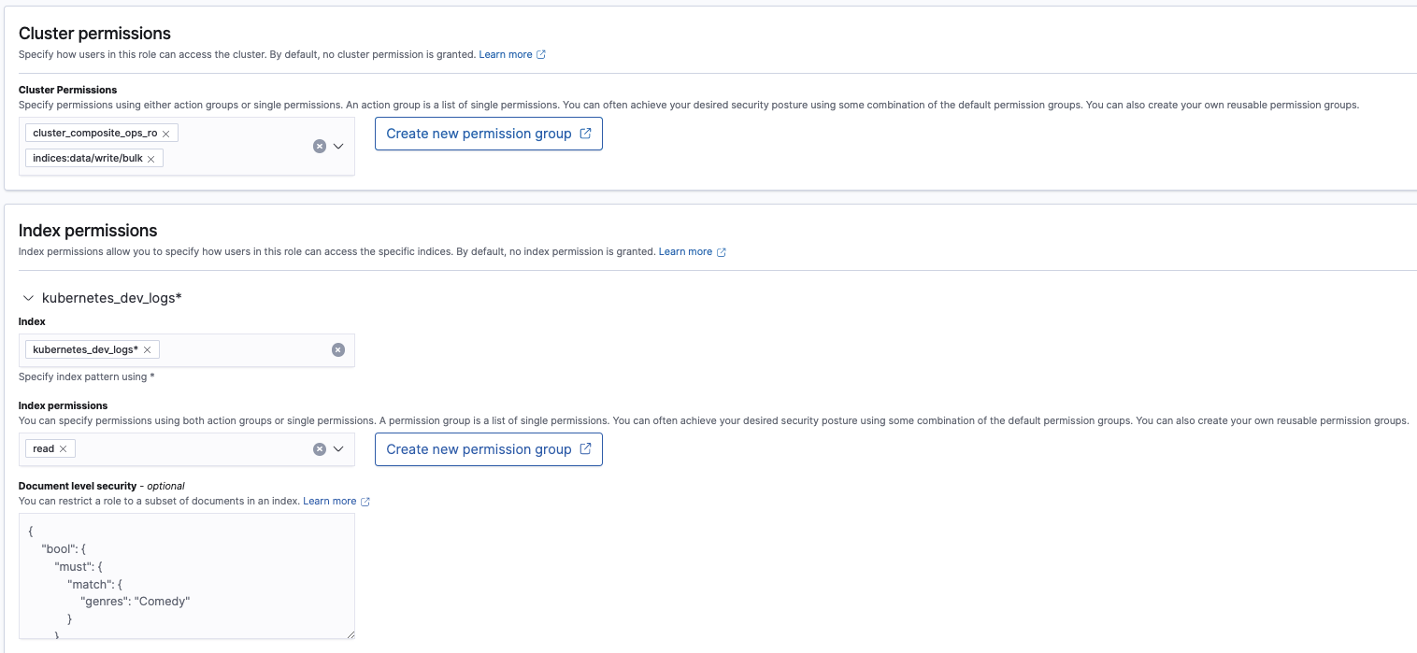Image resolution: width=1417 pixels, height=653 pixels.
Task: Clear all index permissions with the clear icon
Action: [320, 448]
